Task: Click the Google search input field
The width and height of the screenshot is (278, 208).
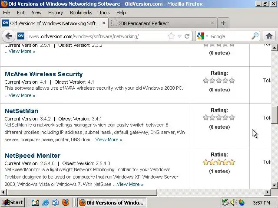Action: click(x=231, y=36)
